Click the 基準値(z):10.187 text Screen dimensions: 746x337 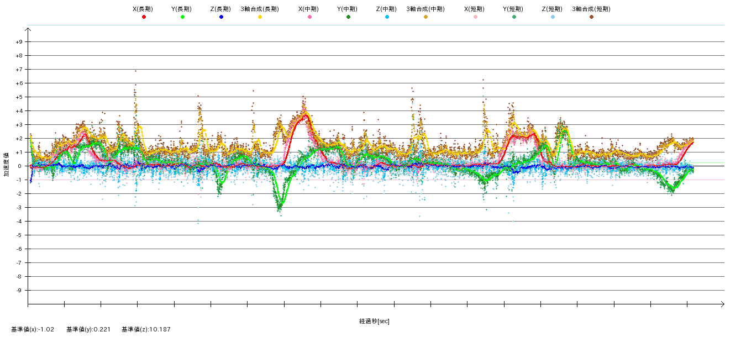click(x=146, y=329)
